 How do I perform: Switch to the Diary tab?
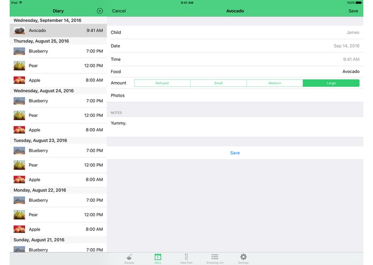pyautogui.click(x=158, y=259)
